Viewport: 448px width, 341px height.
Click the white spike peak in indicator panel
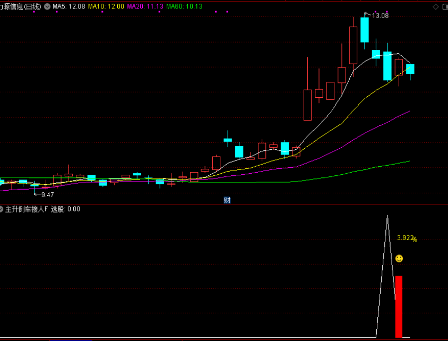click(x=387, y=217)
